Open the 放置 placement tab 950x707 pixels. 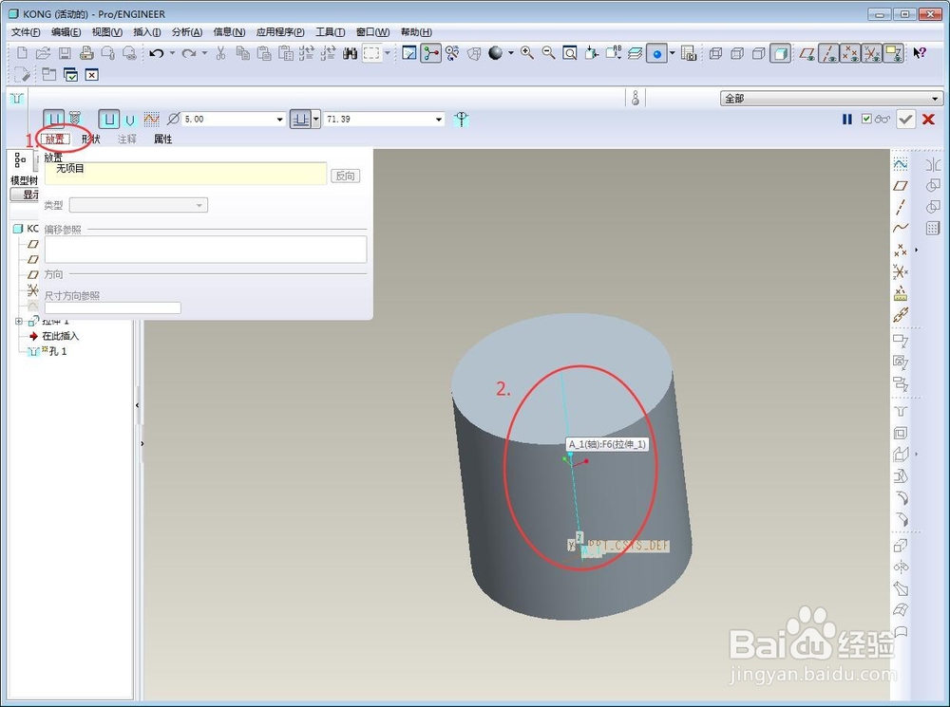(x=55, y=140)
